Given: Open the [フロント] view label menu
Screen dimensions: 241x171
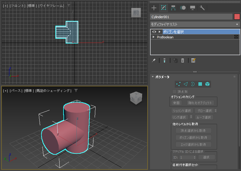Looking at the screenshot, I should point(17,6).
